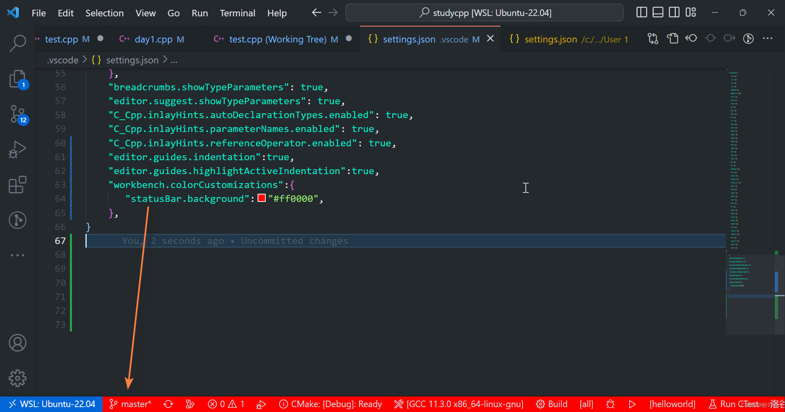The height and width of the screenshot is (412, 785).
Task: Click the .vscode breadcrumb segment
Action: 63,60
